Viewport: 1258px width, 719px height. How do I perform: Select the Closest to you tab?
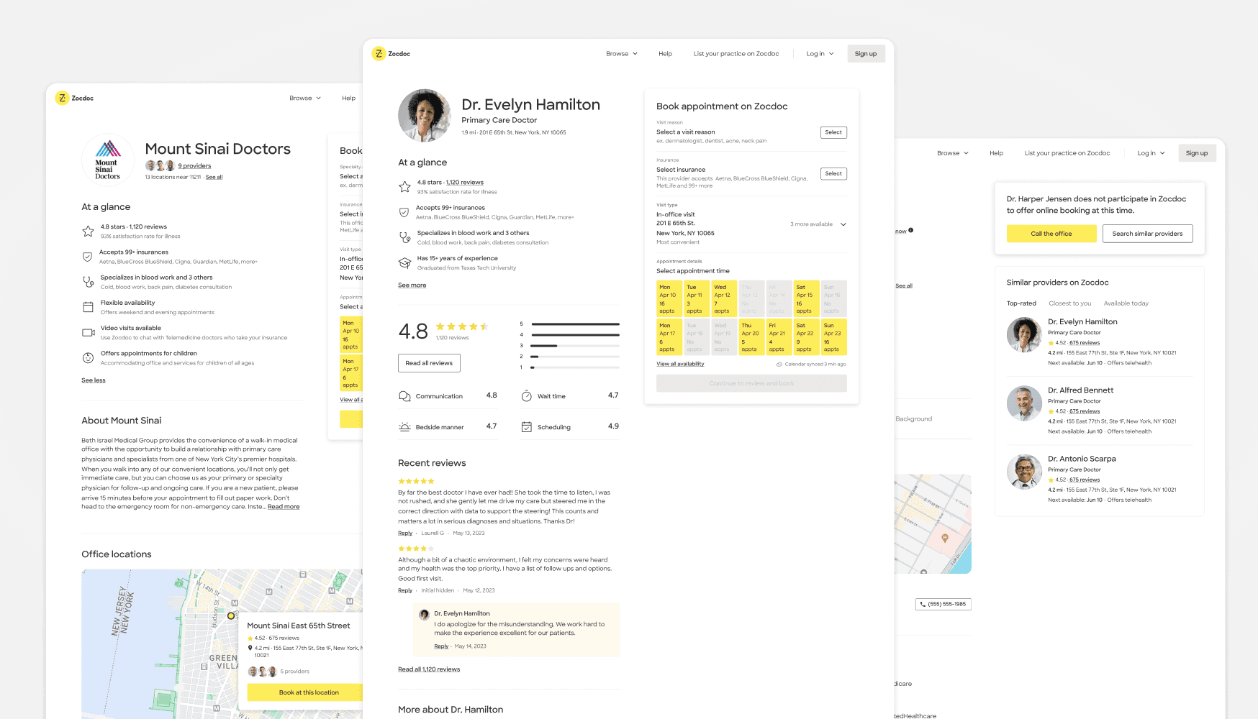[x=1070, y=303]
